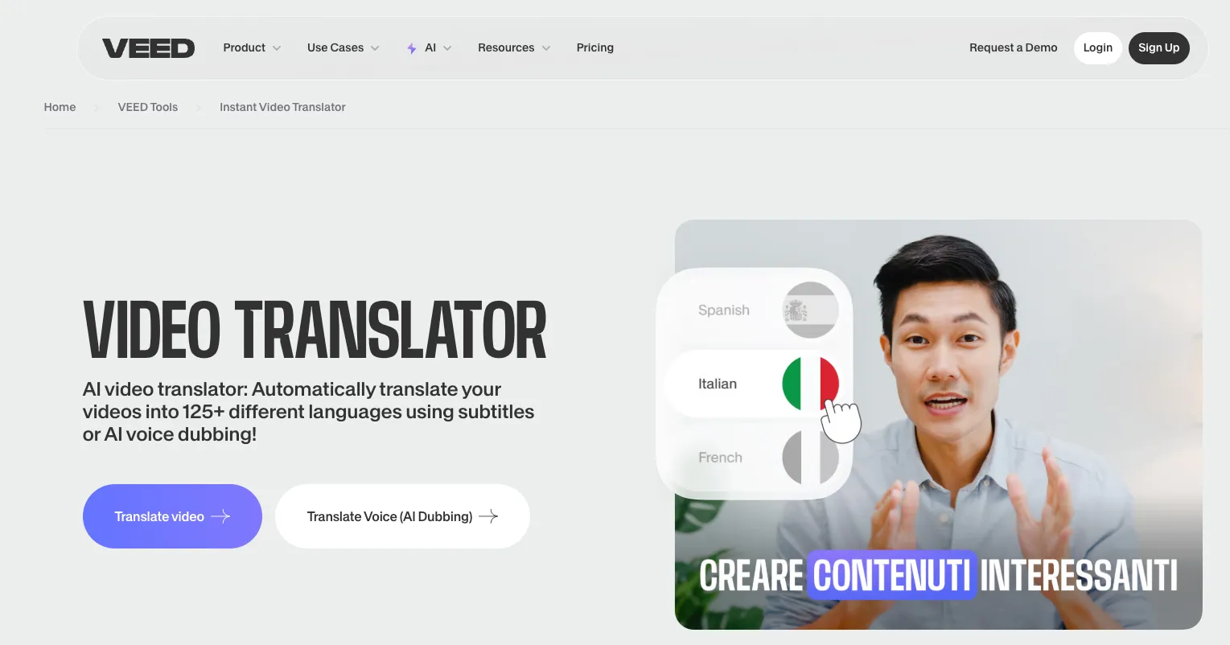Click the highlighted CONTENUTI subtitle word
The height and width of the screenshot is (645, 1230).
(x=892, y=575)
